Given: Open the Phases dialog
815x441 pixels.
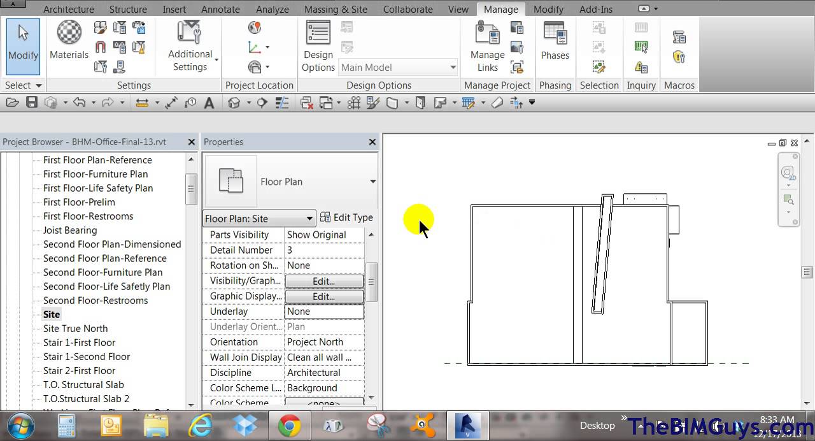Looking at the screenshot, I should [555, 40].
